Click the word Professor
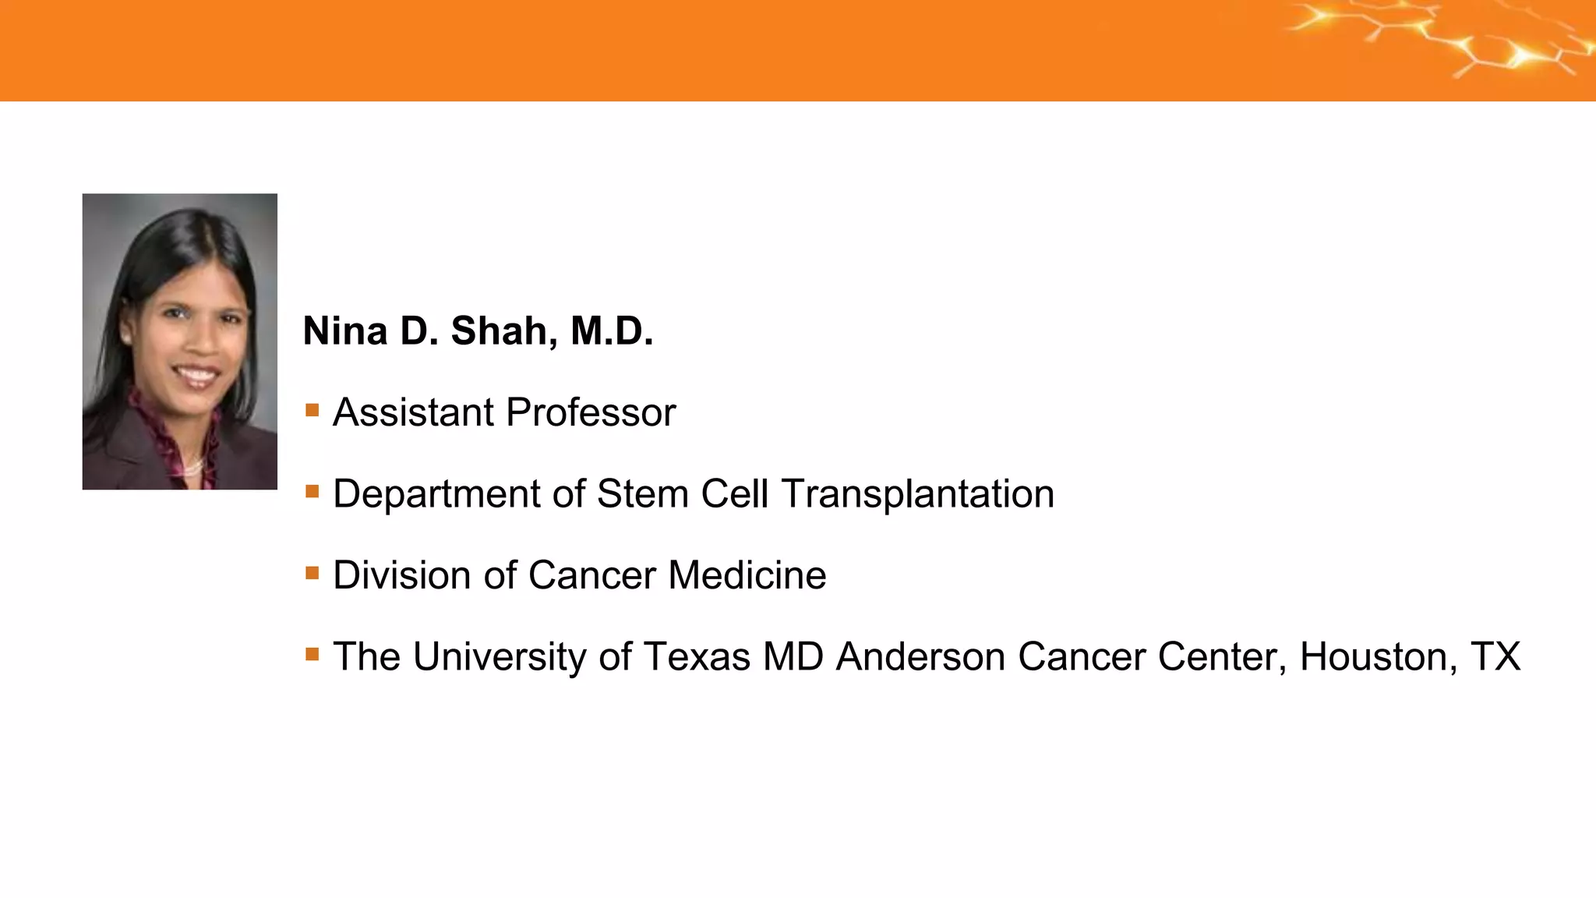The height and width of the screenshot is (898, 1596). [591, 412]
